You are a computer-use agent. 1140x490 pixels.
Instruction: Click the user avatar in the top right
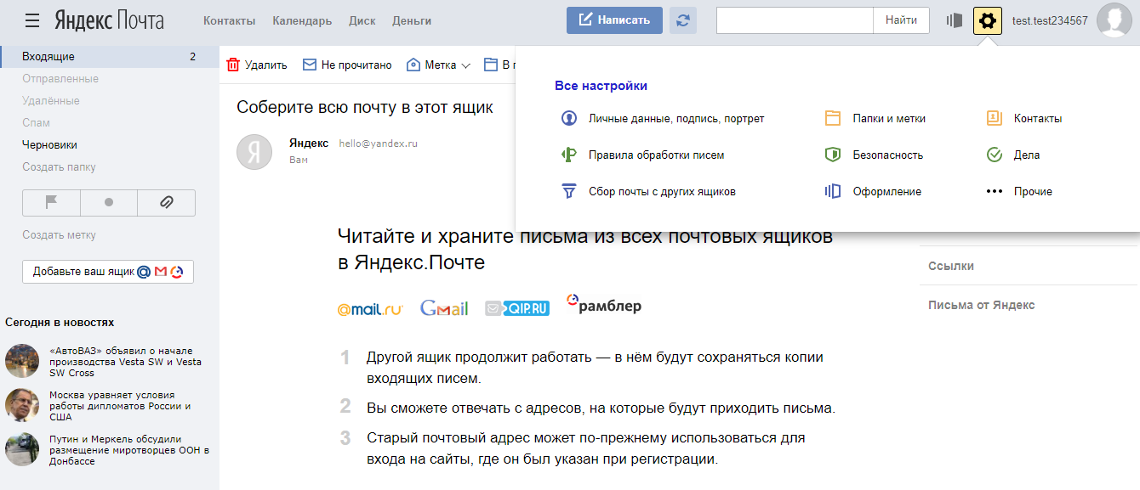click(x=1114, y=20)
